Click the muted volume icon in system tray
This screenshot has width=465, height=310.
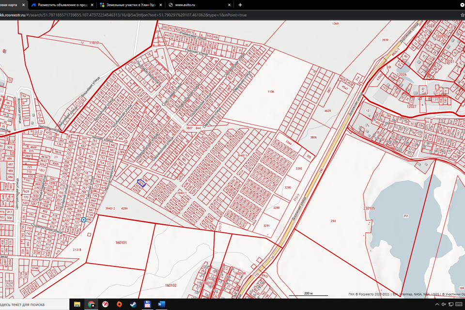(x=444, y=305)
